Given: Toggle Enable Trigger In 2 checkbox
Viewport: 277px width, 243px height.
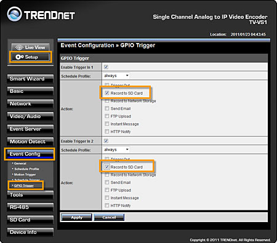Looking at the screenshot, I should (x=106, y=141).
